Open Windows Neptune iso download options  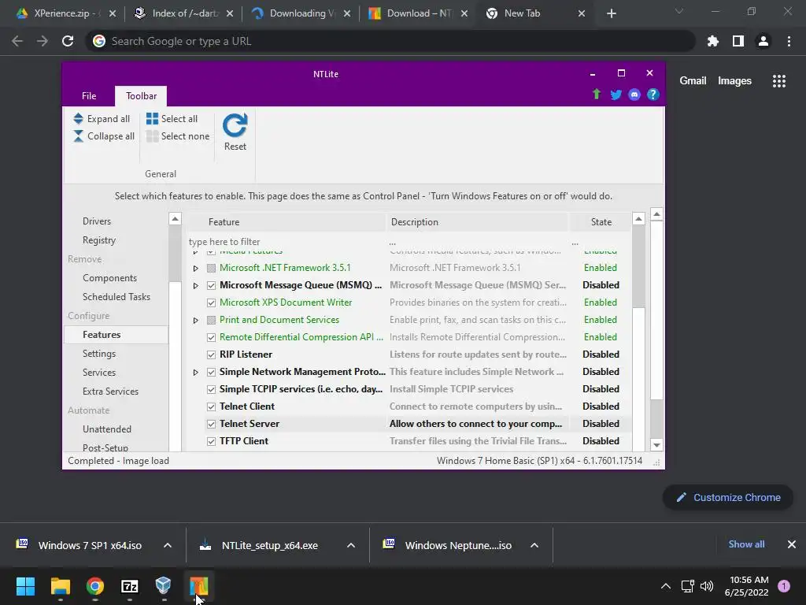click(x=534, y=545)
